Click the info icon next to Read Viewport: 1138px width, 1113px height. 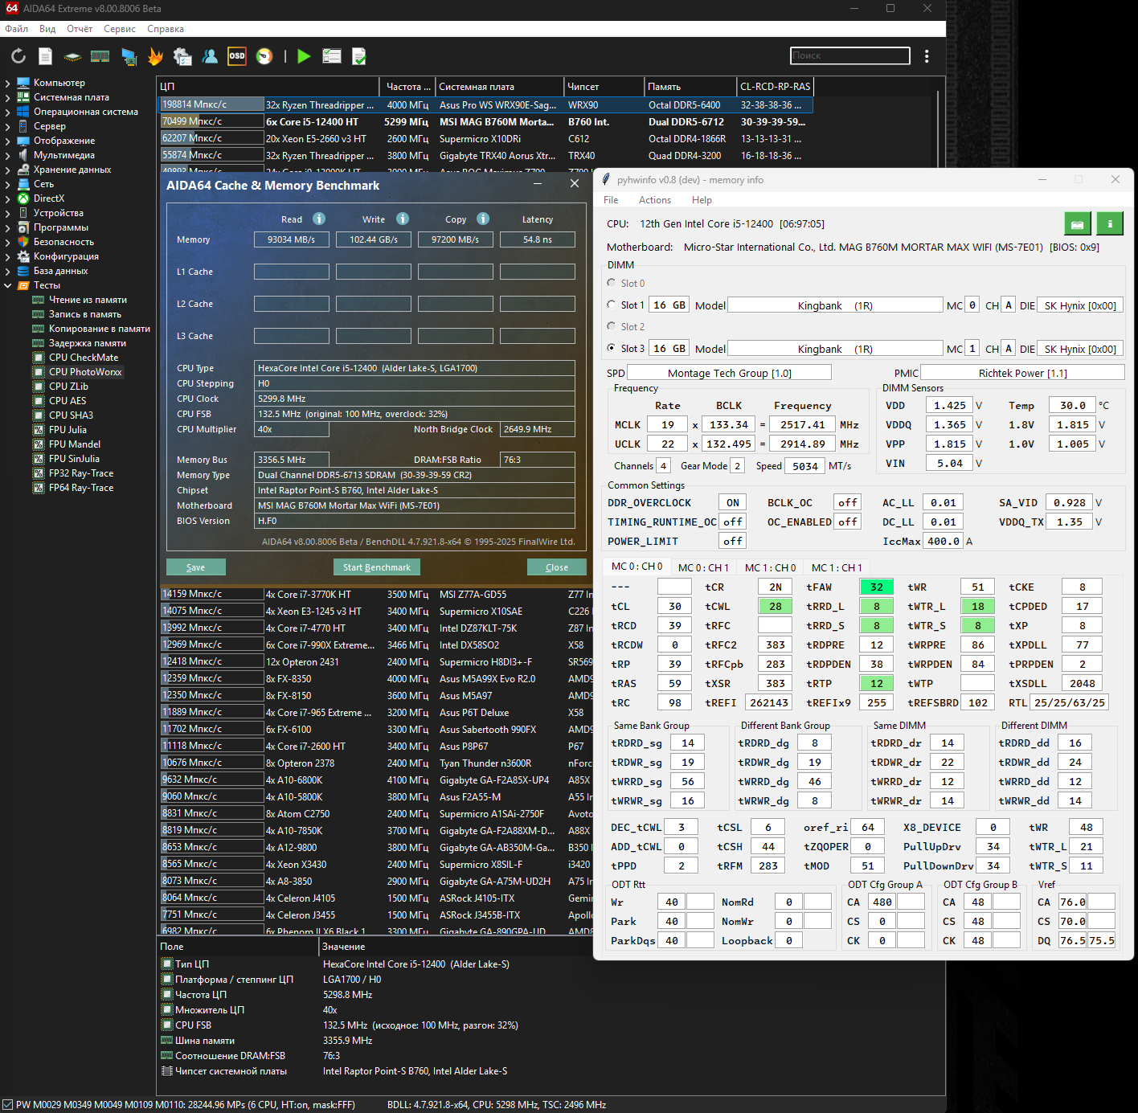pyautogui.click(x=319, y=219)
